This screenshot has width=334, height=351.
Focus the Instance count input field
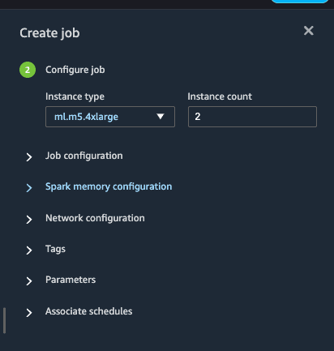[252, 117]
